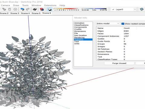Switch to the Scene 2 tab
The height and width of the screenshot is (109, 145).
point(4,13)
